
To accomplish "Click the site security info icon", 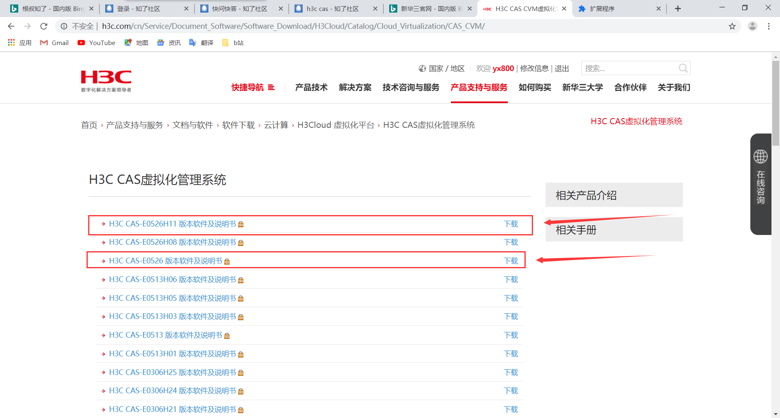I will [64, 26].
